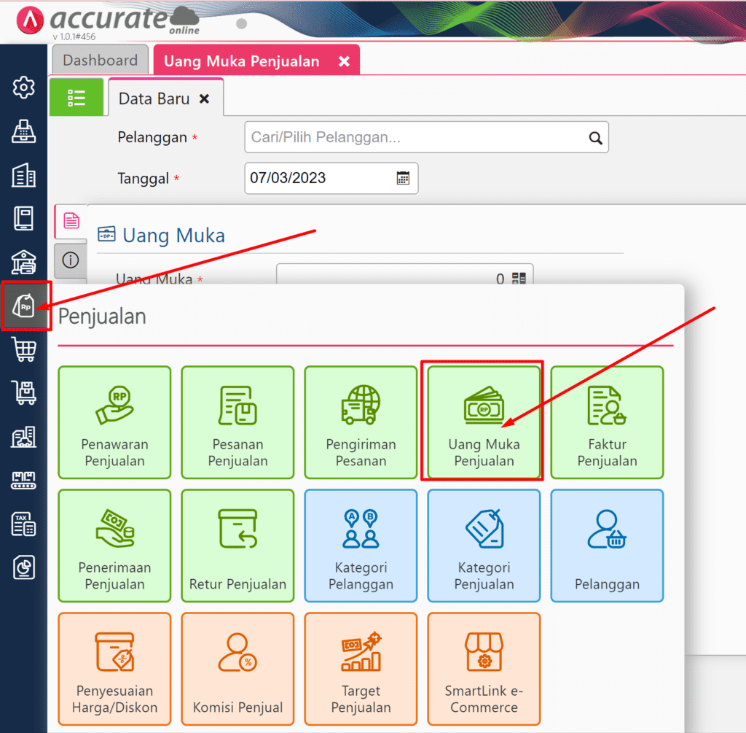This screenshot has height=733, width=746.
Task: Open Faktur Penjualan module
Action: coord(607,422)
